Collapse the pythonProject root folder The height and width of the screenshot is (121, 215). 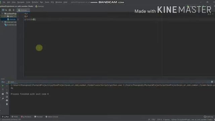tap(2, 13)
